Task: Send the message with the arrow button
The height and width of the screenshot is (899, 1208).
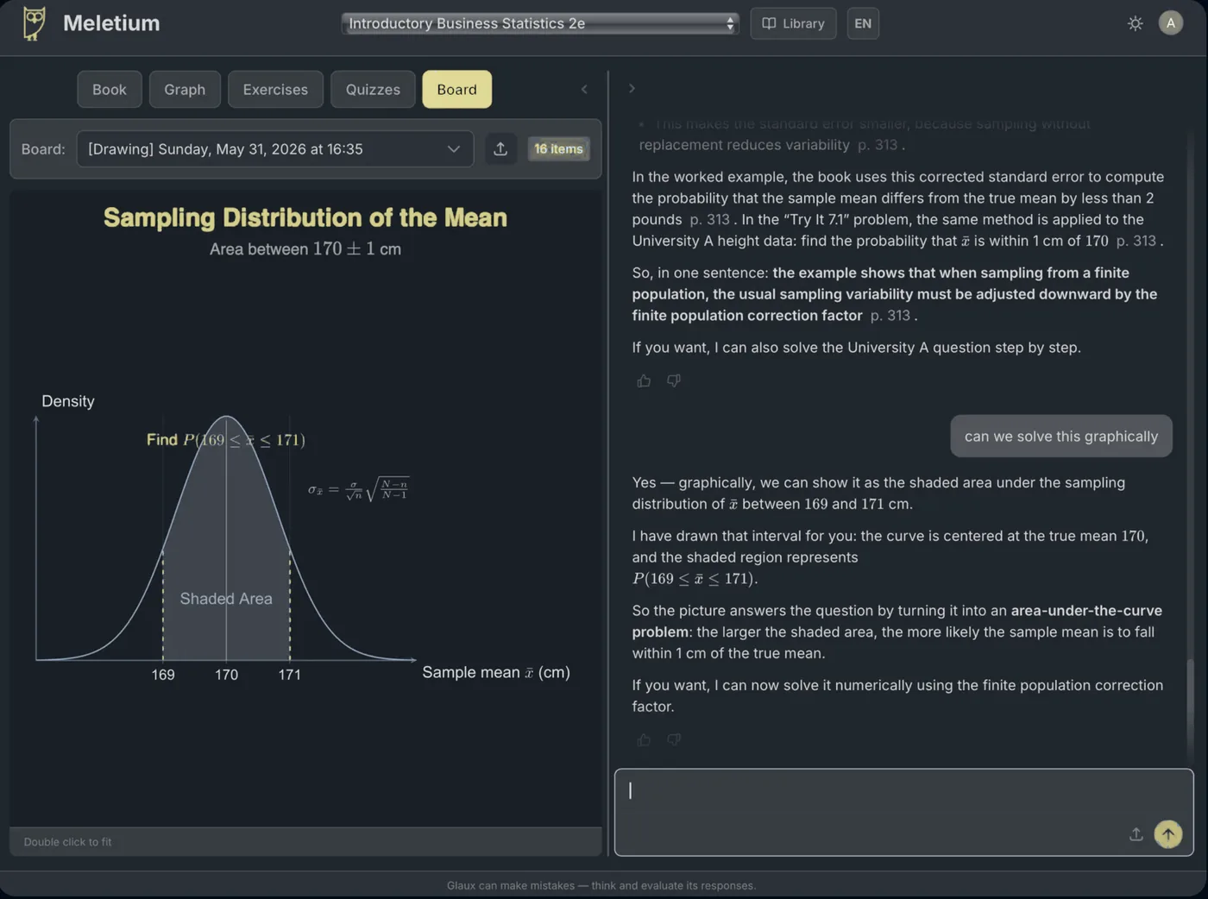Action: tap(1168, 834)
